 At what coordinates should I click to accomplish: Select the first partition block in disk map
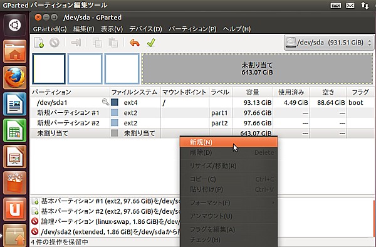(x=49, y=69)
